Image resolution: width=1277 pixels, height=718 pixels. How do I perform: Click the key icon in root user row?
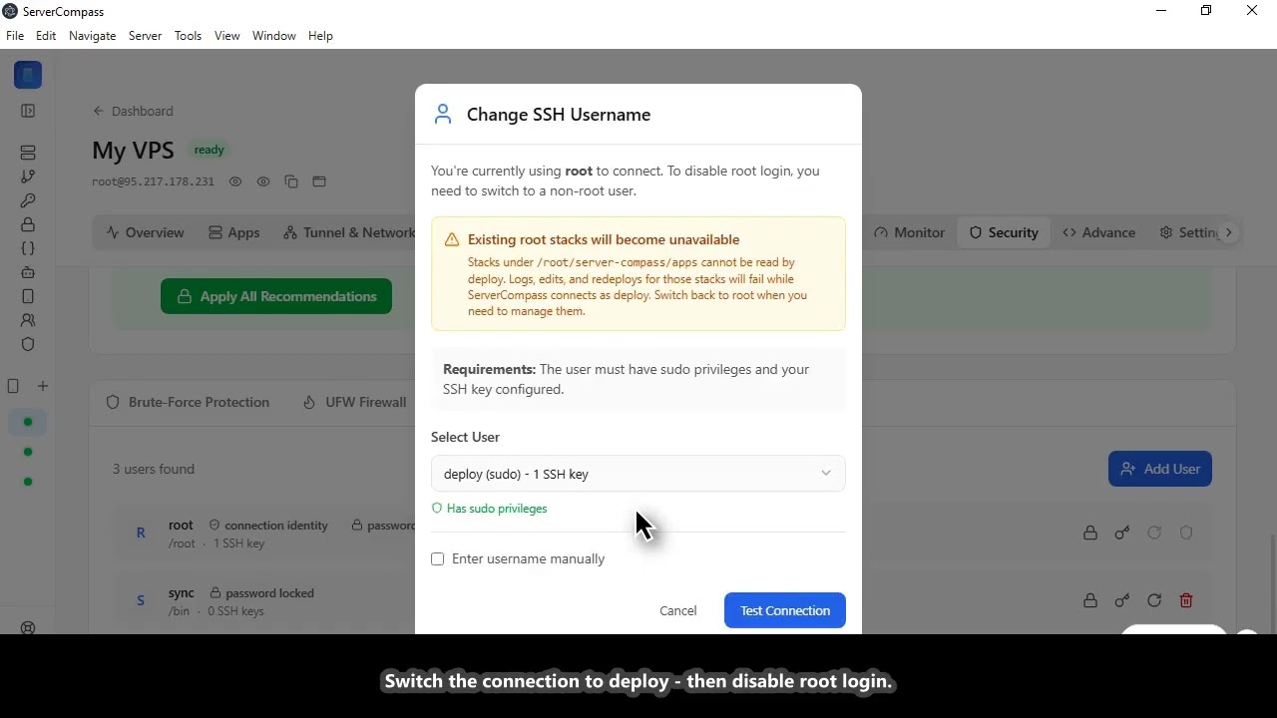1122,533
